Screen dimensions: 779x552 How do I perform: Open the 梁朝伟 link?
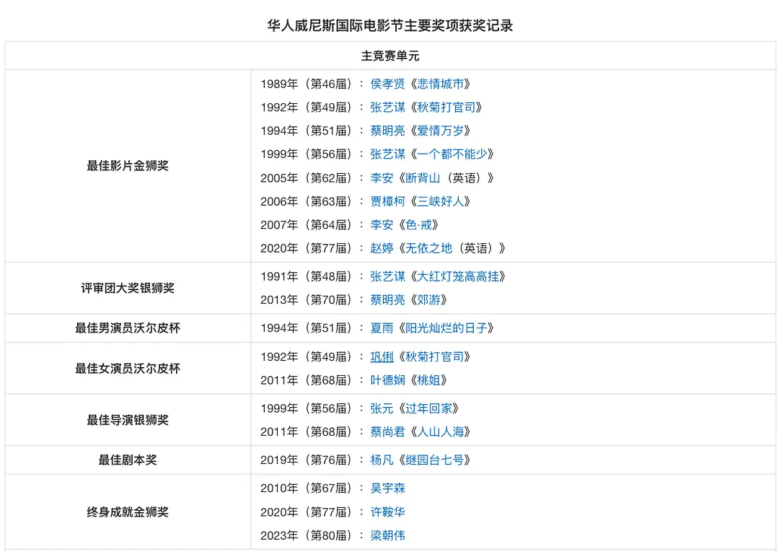pyautogui.click(x=387, y=535)
